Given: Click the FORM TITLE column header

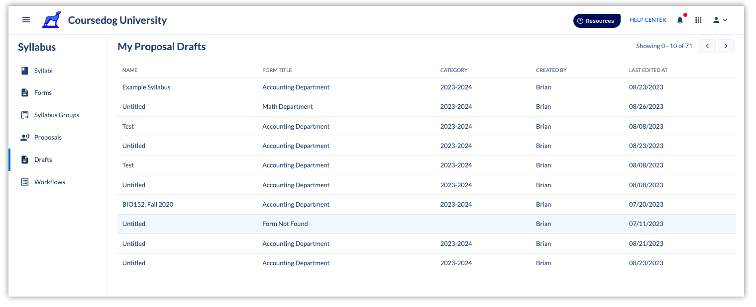Looking at the screenshot, I should (x=277, y=70).
